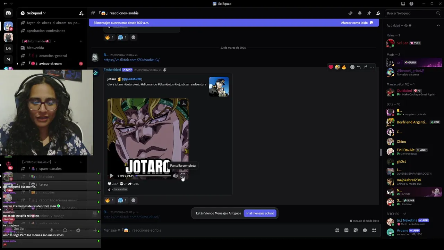Open Discord direct messages home icon

[x=8, y=13]
